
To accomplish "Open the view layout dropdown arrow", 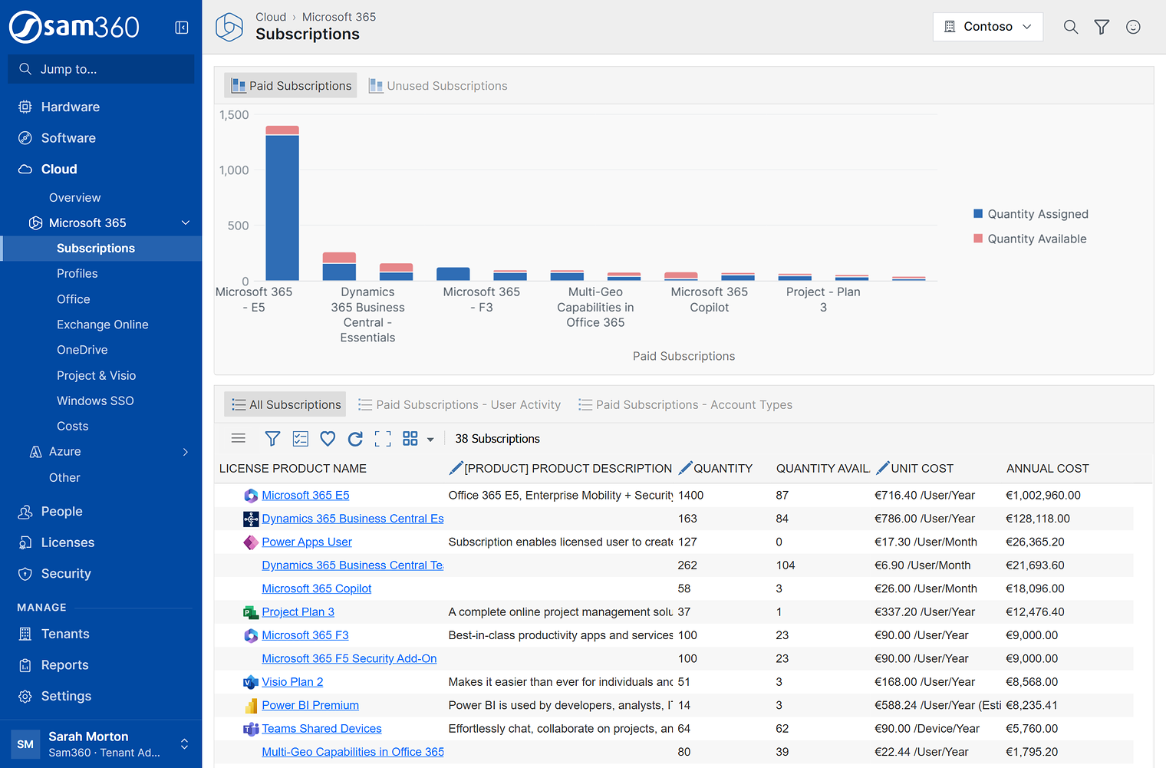I will pyautogui.click(x=430, y=440).
